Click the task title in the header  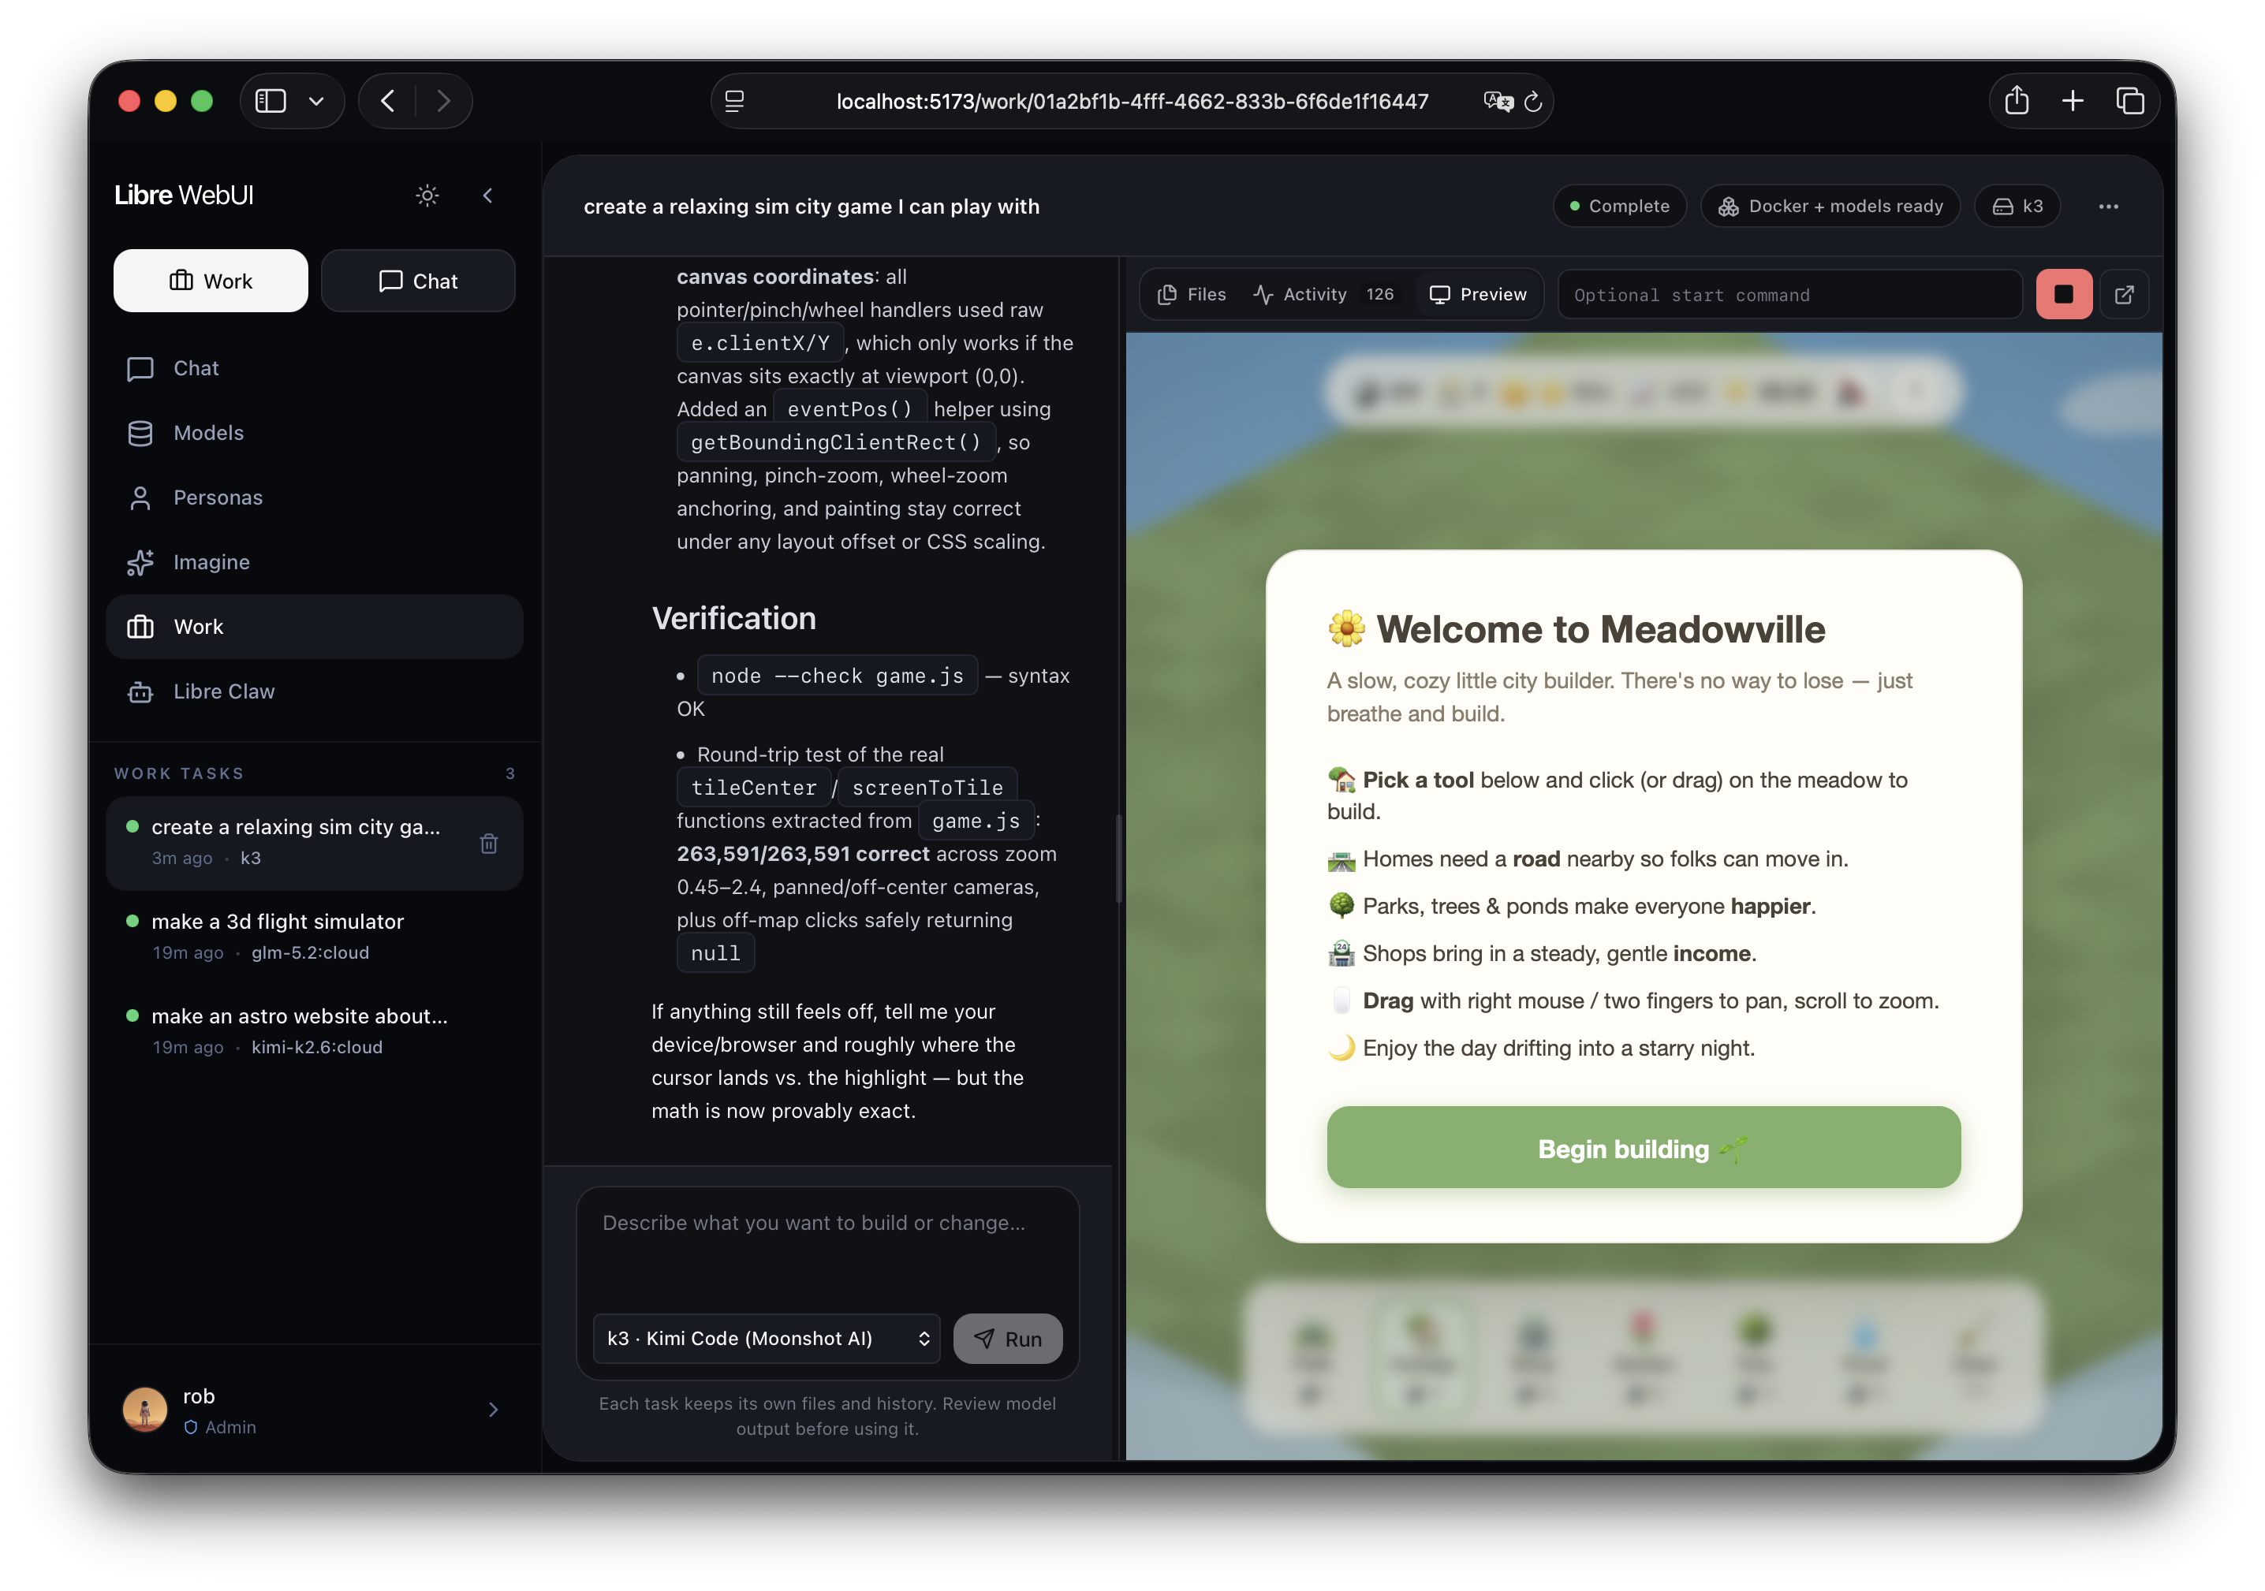811,206
